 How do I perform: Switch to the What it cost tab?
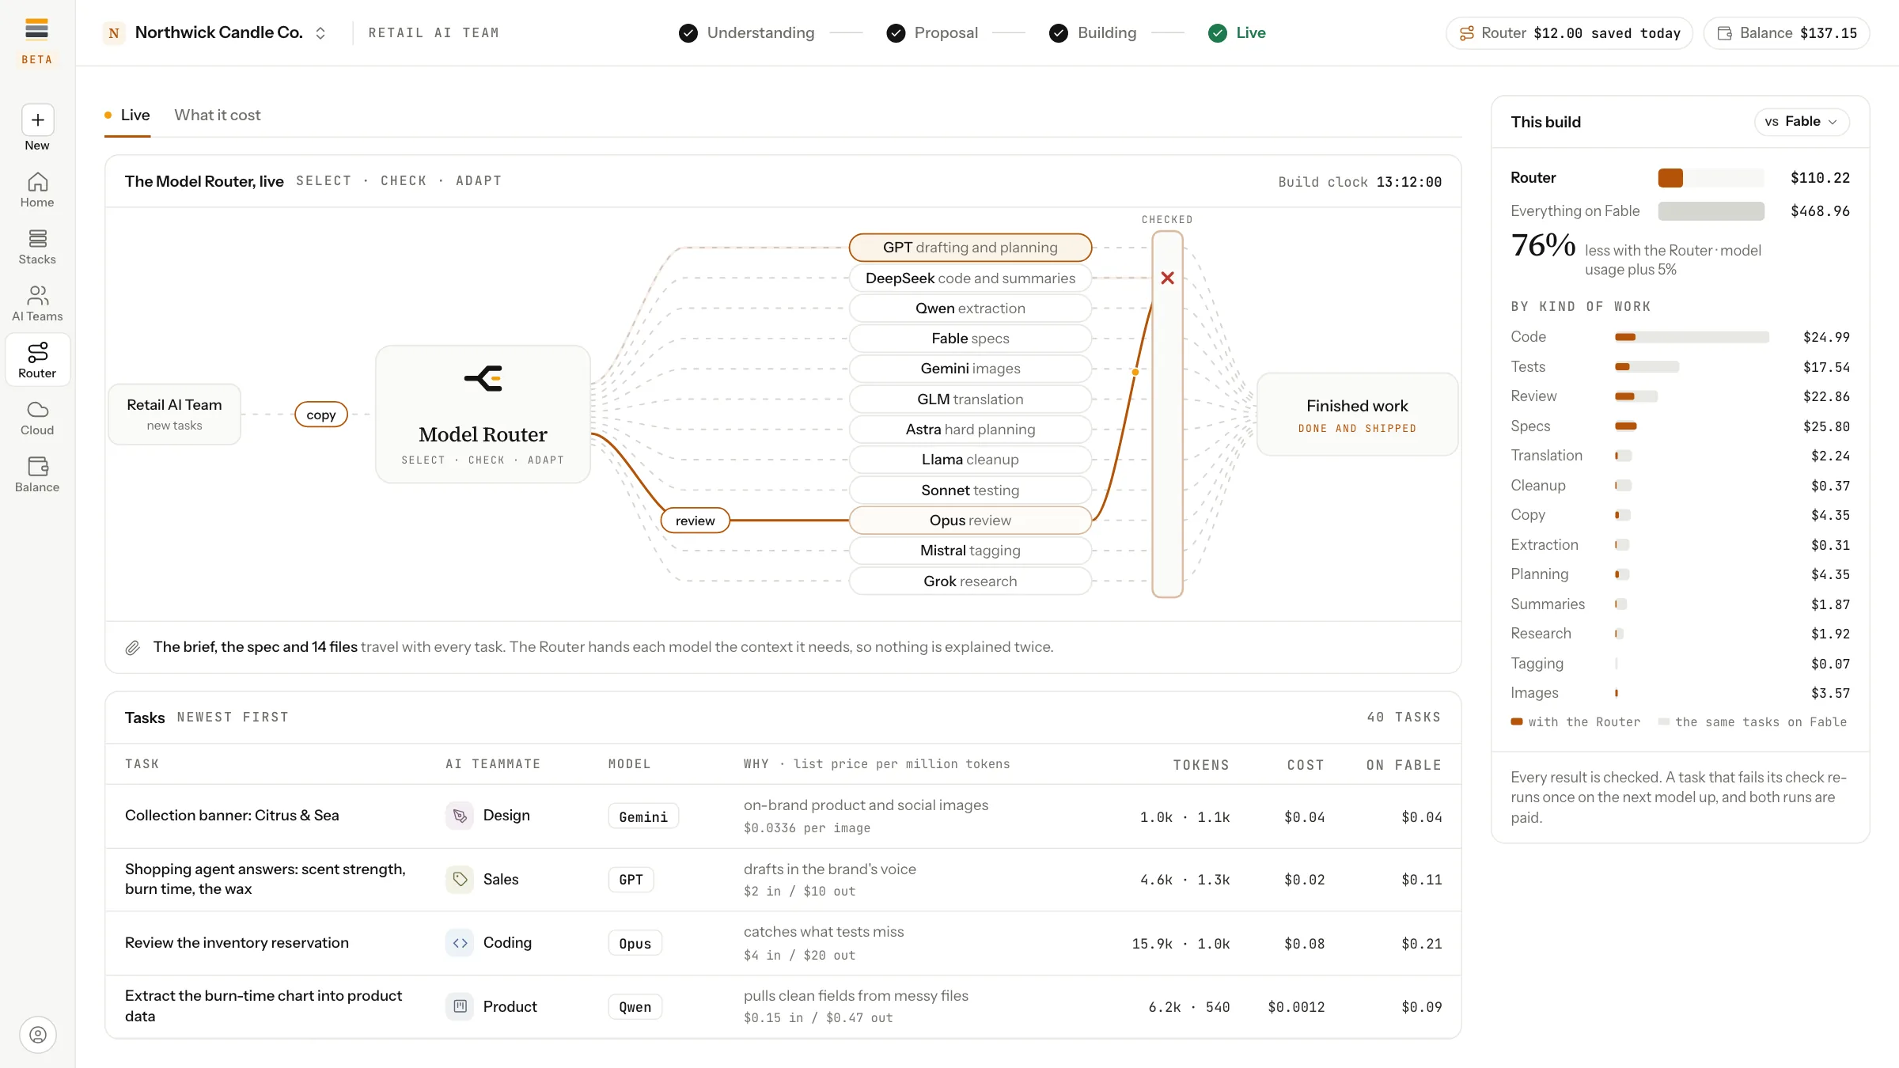(218, 116)
